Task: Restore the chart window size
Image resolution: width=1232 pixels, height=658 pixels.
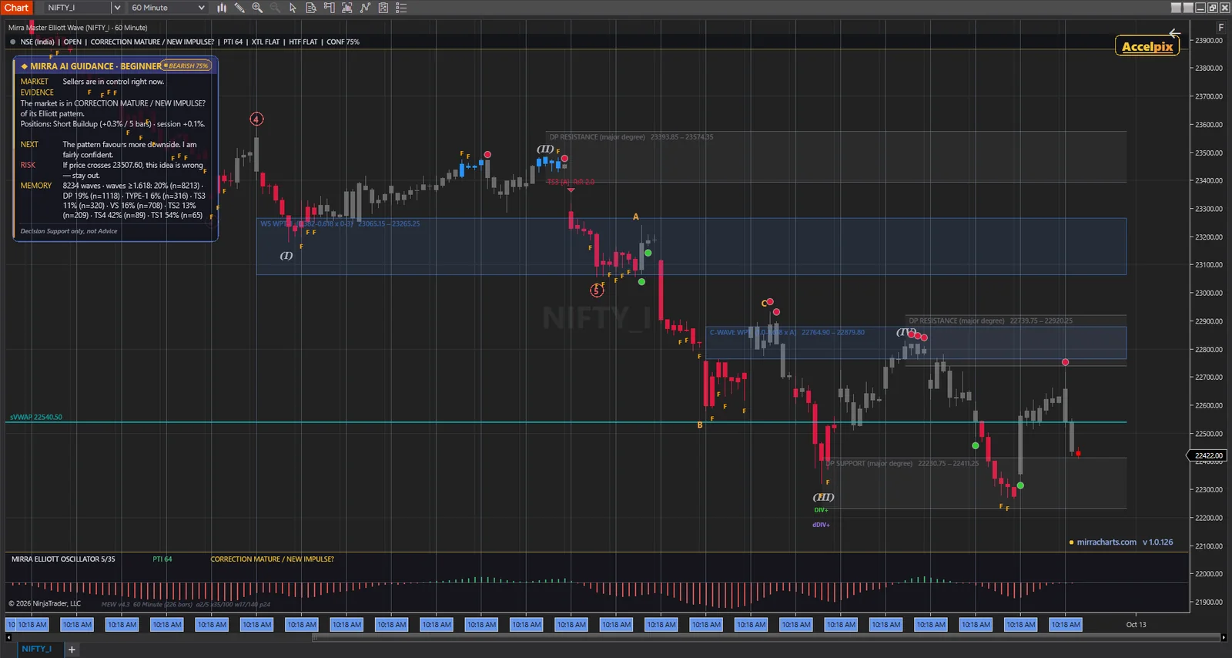Action: tap(1212, 8)
